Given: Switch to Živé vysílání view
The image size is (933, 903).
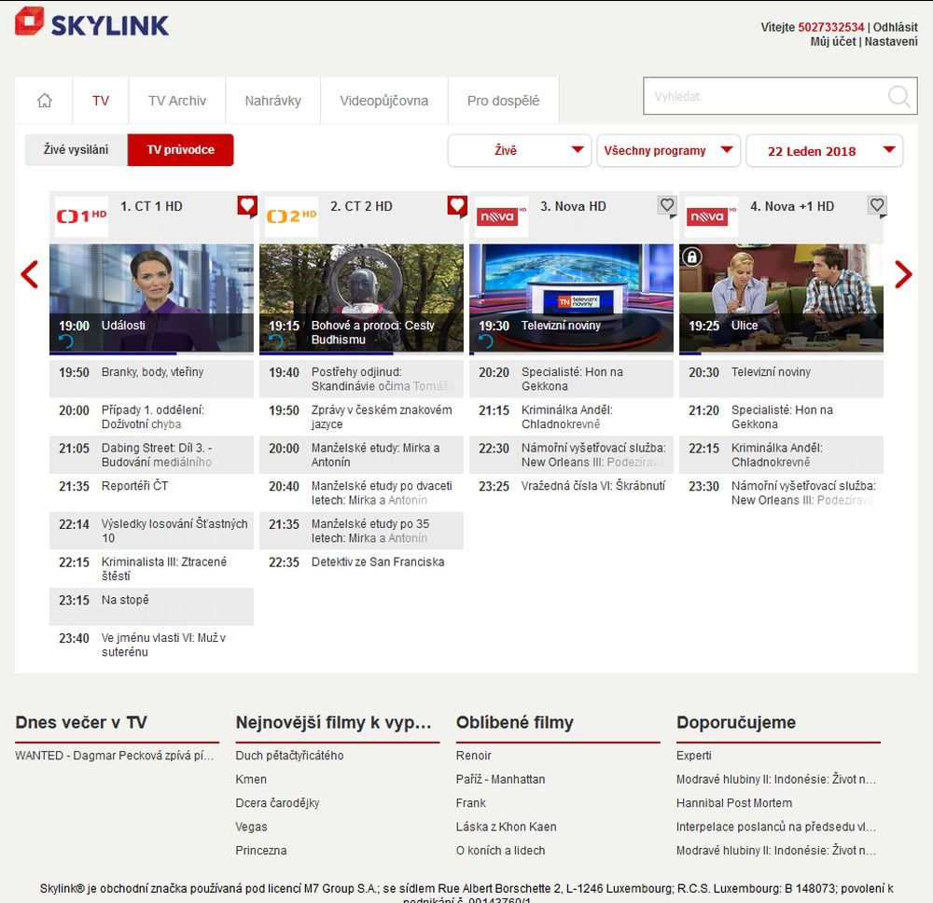Looking at the screenshot, I should click(x=76, y=149).
